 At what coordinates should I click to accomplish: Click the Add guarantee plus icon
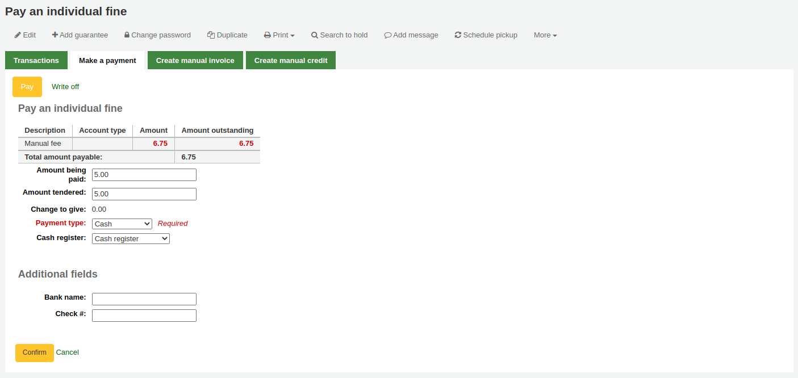[x=55, y=35]
